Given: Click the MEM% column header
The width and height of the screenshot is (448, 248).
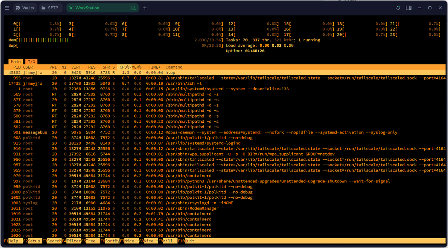Looking at the screenshot, I should [136, 67].
